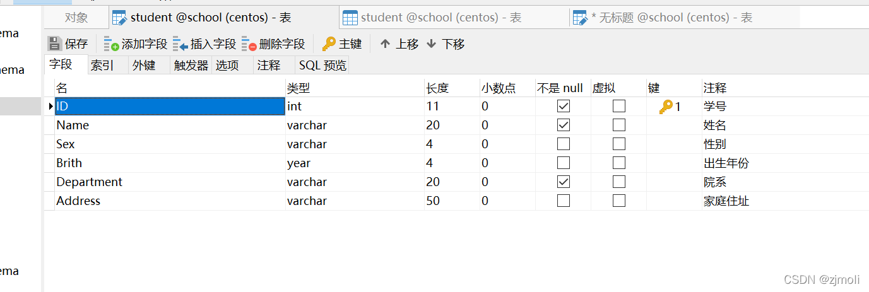
Task: Click the 名 column header
Action: [170, 88]
